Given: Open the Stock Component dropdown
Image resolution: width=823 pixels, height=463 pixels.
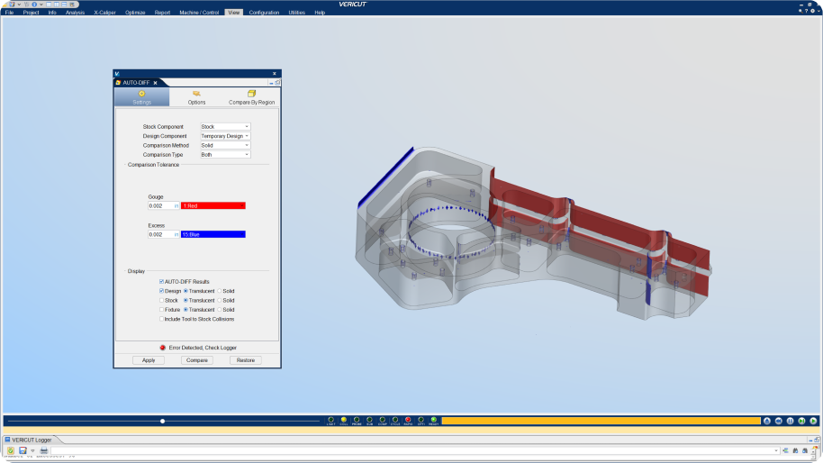Looking at the screenshot, I should click(225, 127).
